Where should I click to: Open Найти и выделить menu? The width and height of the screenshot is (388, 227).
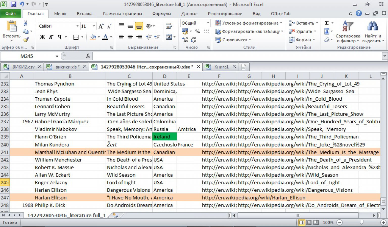tap(373, 32)
